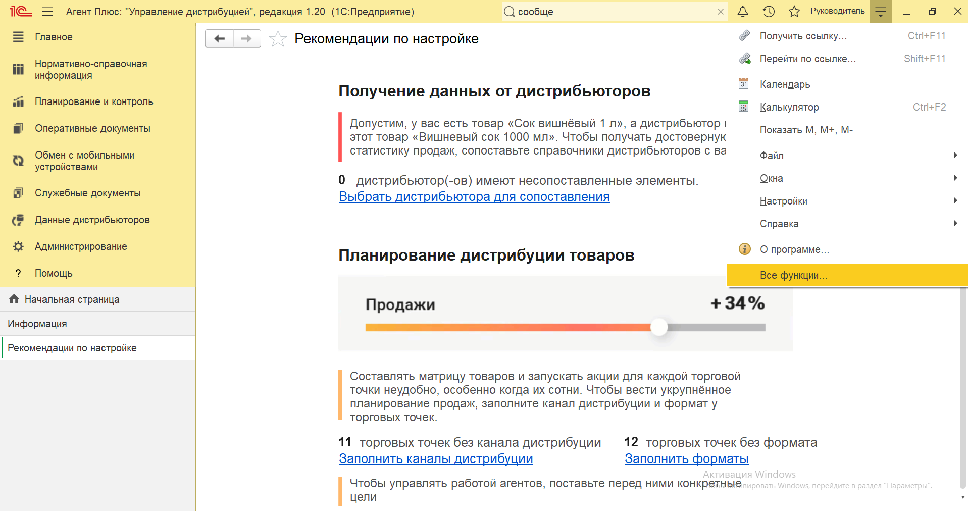Image resolution: width=968 pixels, height=511 pixels.
Task: Open Календарь from menu
Action: 847,84
